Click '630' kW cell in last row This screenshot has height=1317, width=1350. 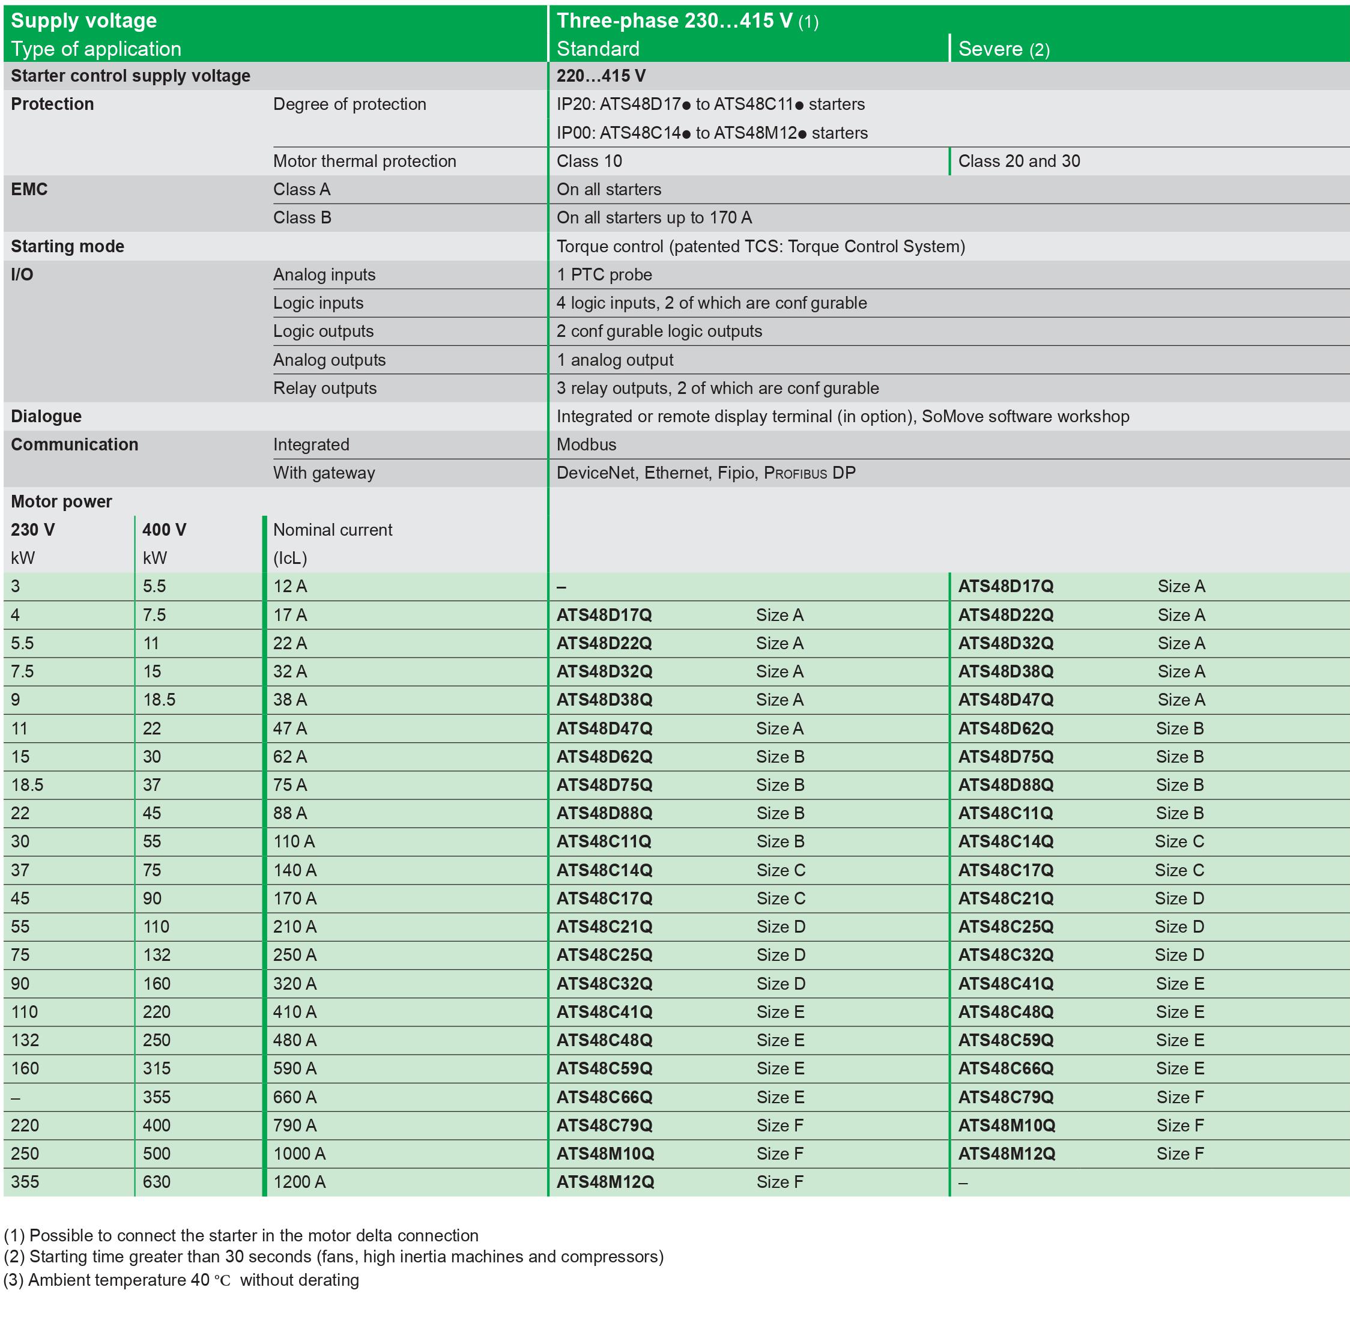pyautogui.click(x=156, y=1182)
